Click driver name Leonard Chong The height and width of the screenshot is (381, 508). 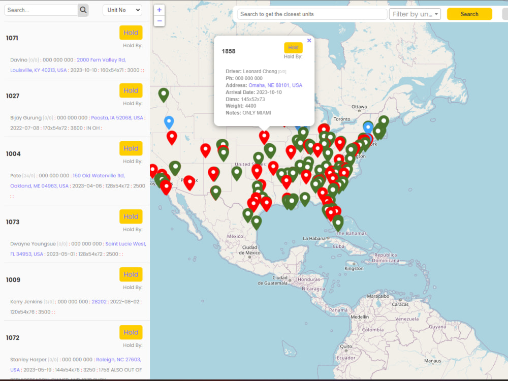(x=260, y=71)
